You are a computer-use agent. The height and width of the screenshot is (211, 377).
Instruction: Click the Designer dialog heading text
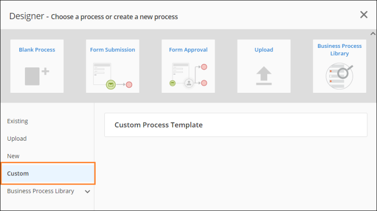point(94,16)
